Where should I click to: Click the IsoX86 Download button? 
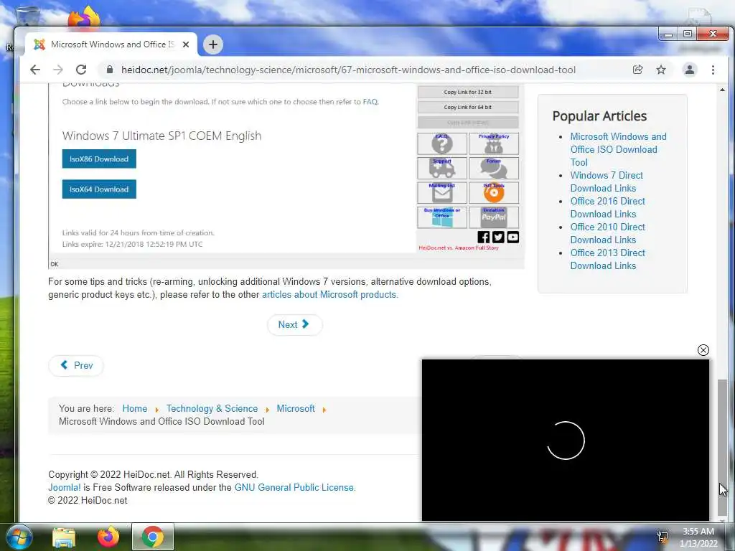click(99, 159)
